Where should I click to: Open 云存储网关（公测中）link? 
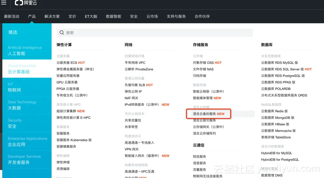click(209, 127)
